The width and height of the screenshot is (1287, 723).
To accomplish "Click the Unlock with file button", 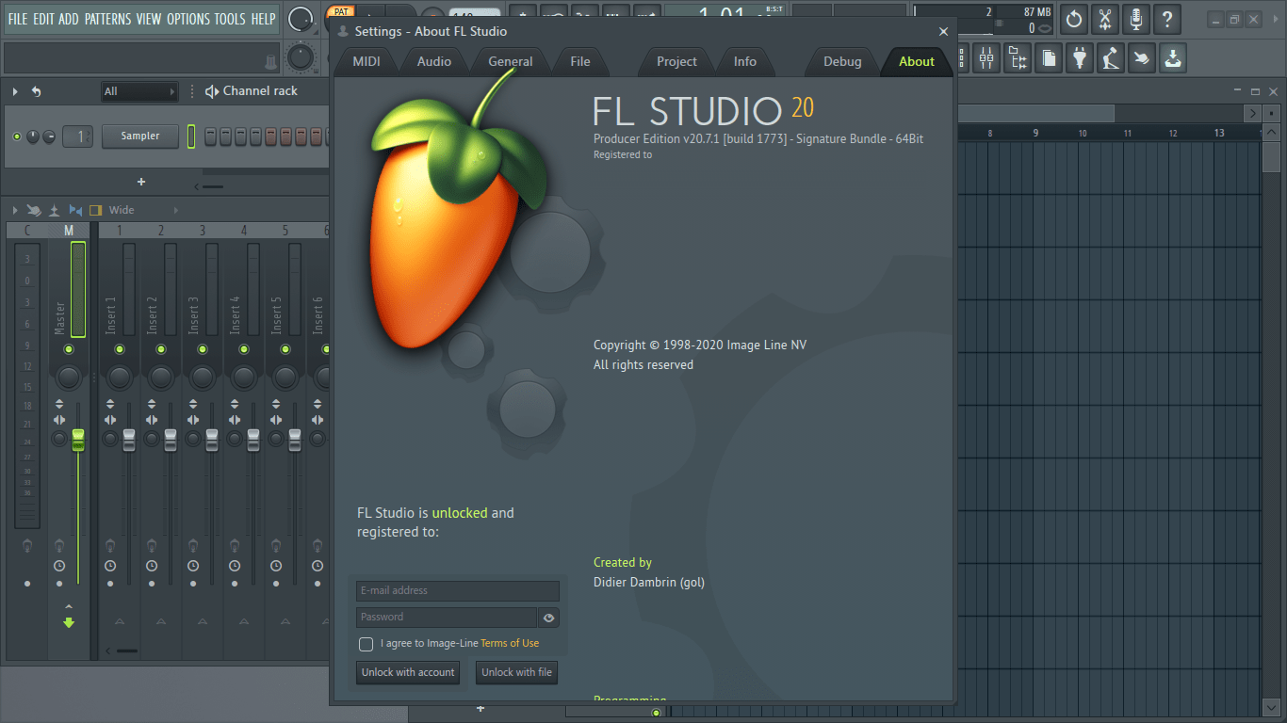I will coord(517,672).
